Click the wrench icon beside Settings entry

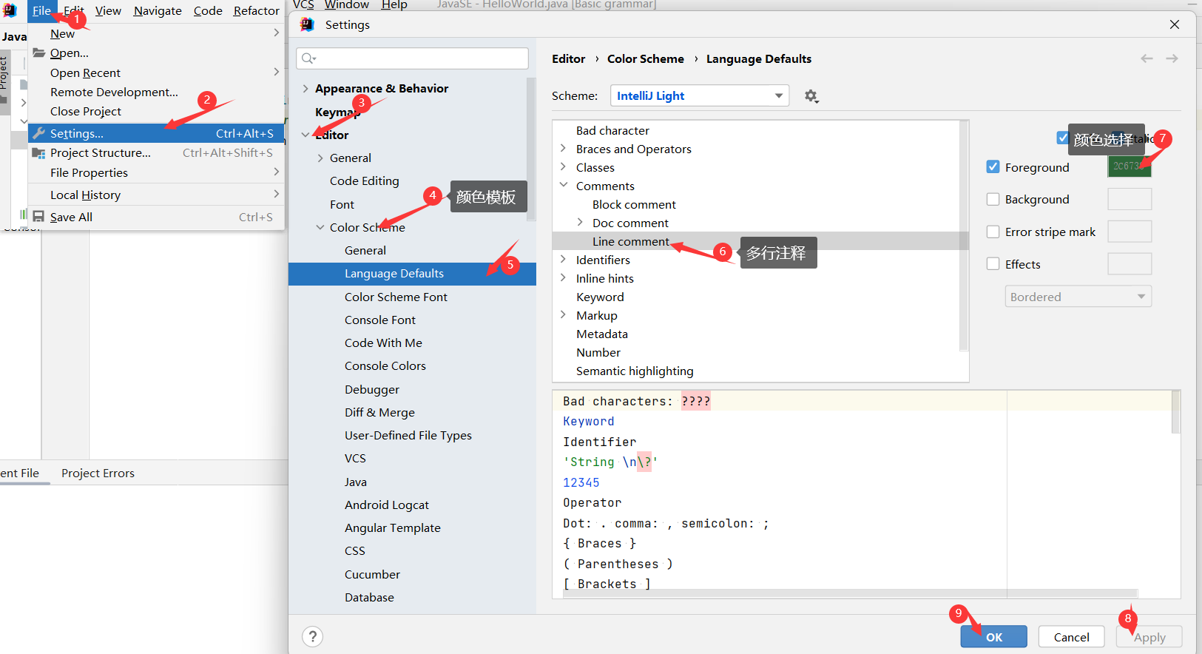(x=39, y=133)
